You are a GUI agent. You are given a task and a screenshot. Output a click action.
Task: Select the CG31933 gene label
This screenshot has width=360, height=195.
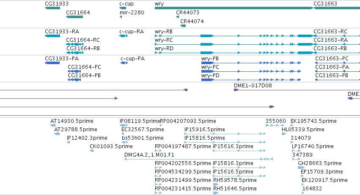[x=57, y=4]
